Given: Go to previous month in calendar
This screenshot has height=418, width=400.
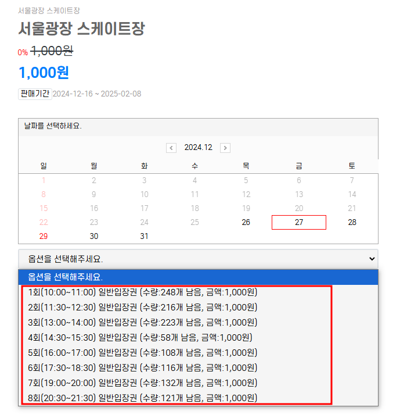Looking at the screenshot, I should coord(171,148).
